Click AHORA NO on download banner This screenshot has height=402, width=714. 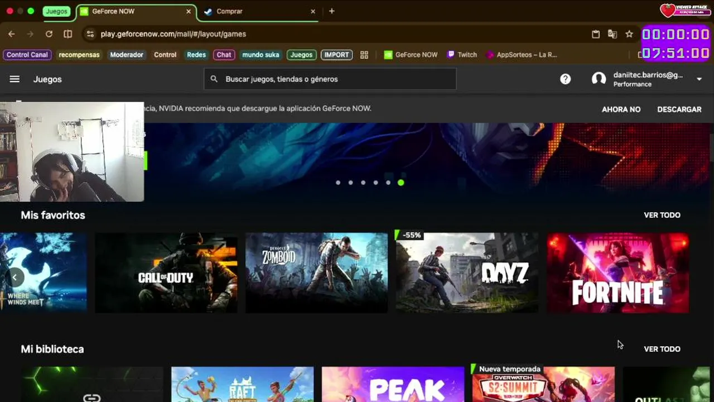tap(621, 109)
